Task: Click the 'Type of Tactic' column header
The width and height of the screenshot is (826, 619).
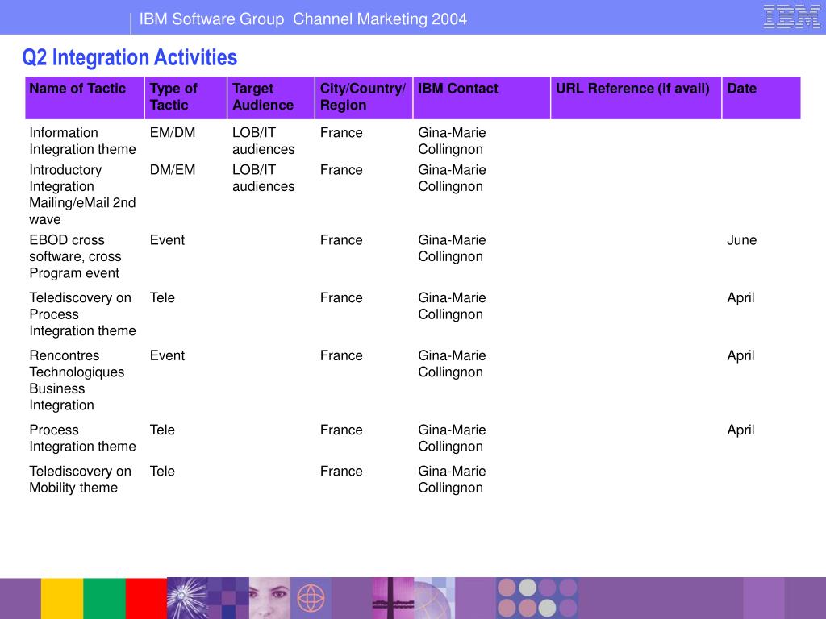Action: 186,98
